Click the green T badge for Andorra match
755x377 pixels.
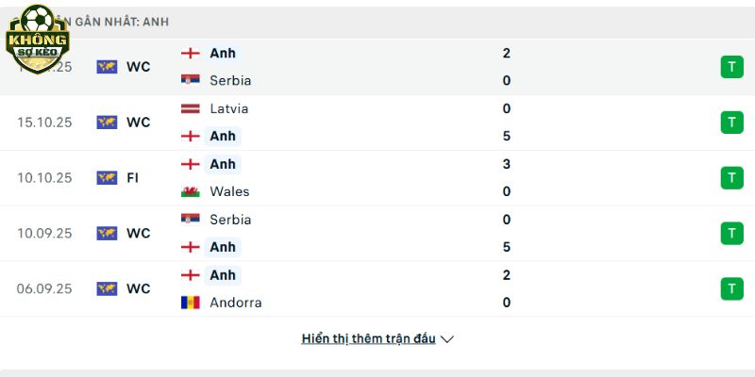(x=731, y=288)
